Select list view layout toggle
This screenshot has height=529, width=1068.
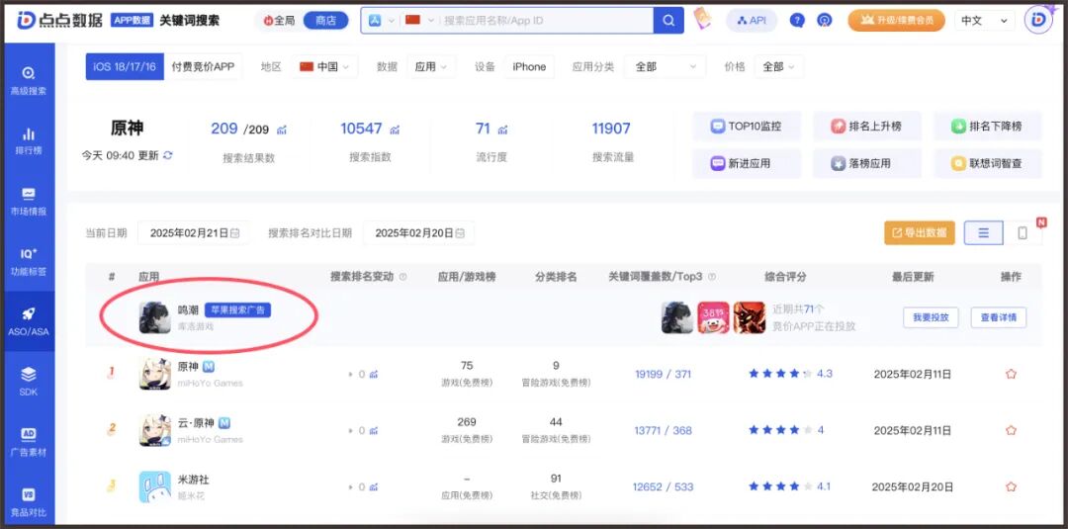[984, 232]
